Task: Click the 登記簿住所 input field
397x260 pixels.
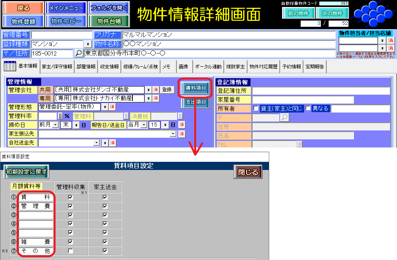Action: (x=320, y=91)
